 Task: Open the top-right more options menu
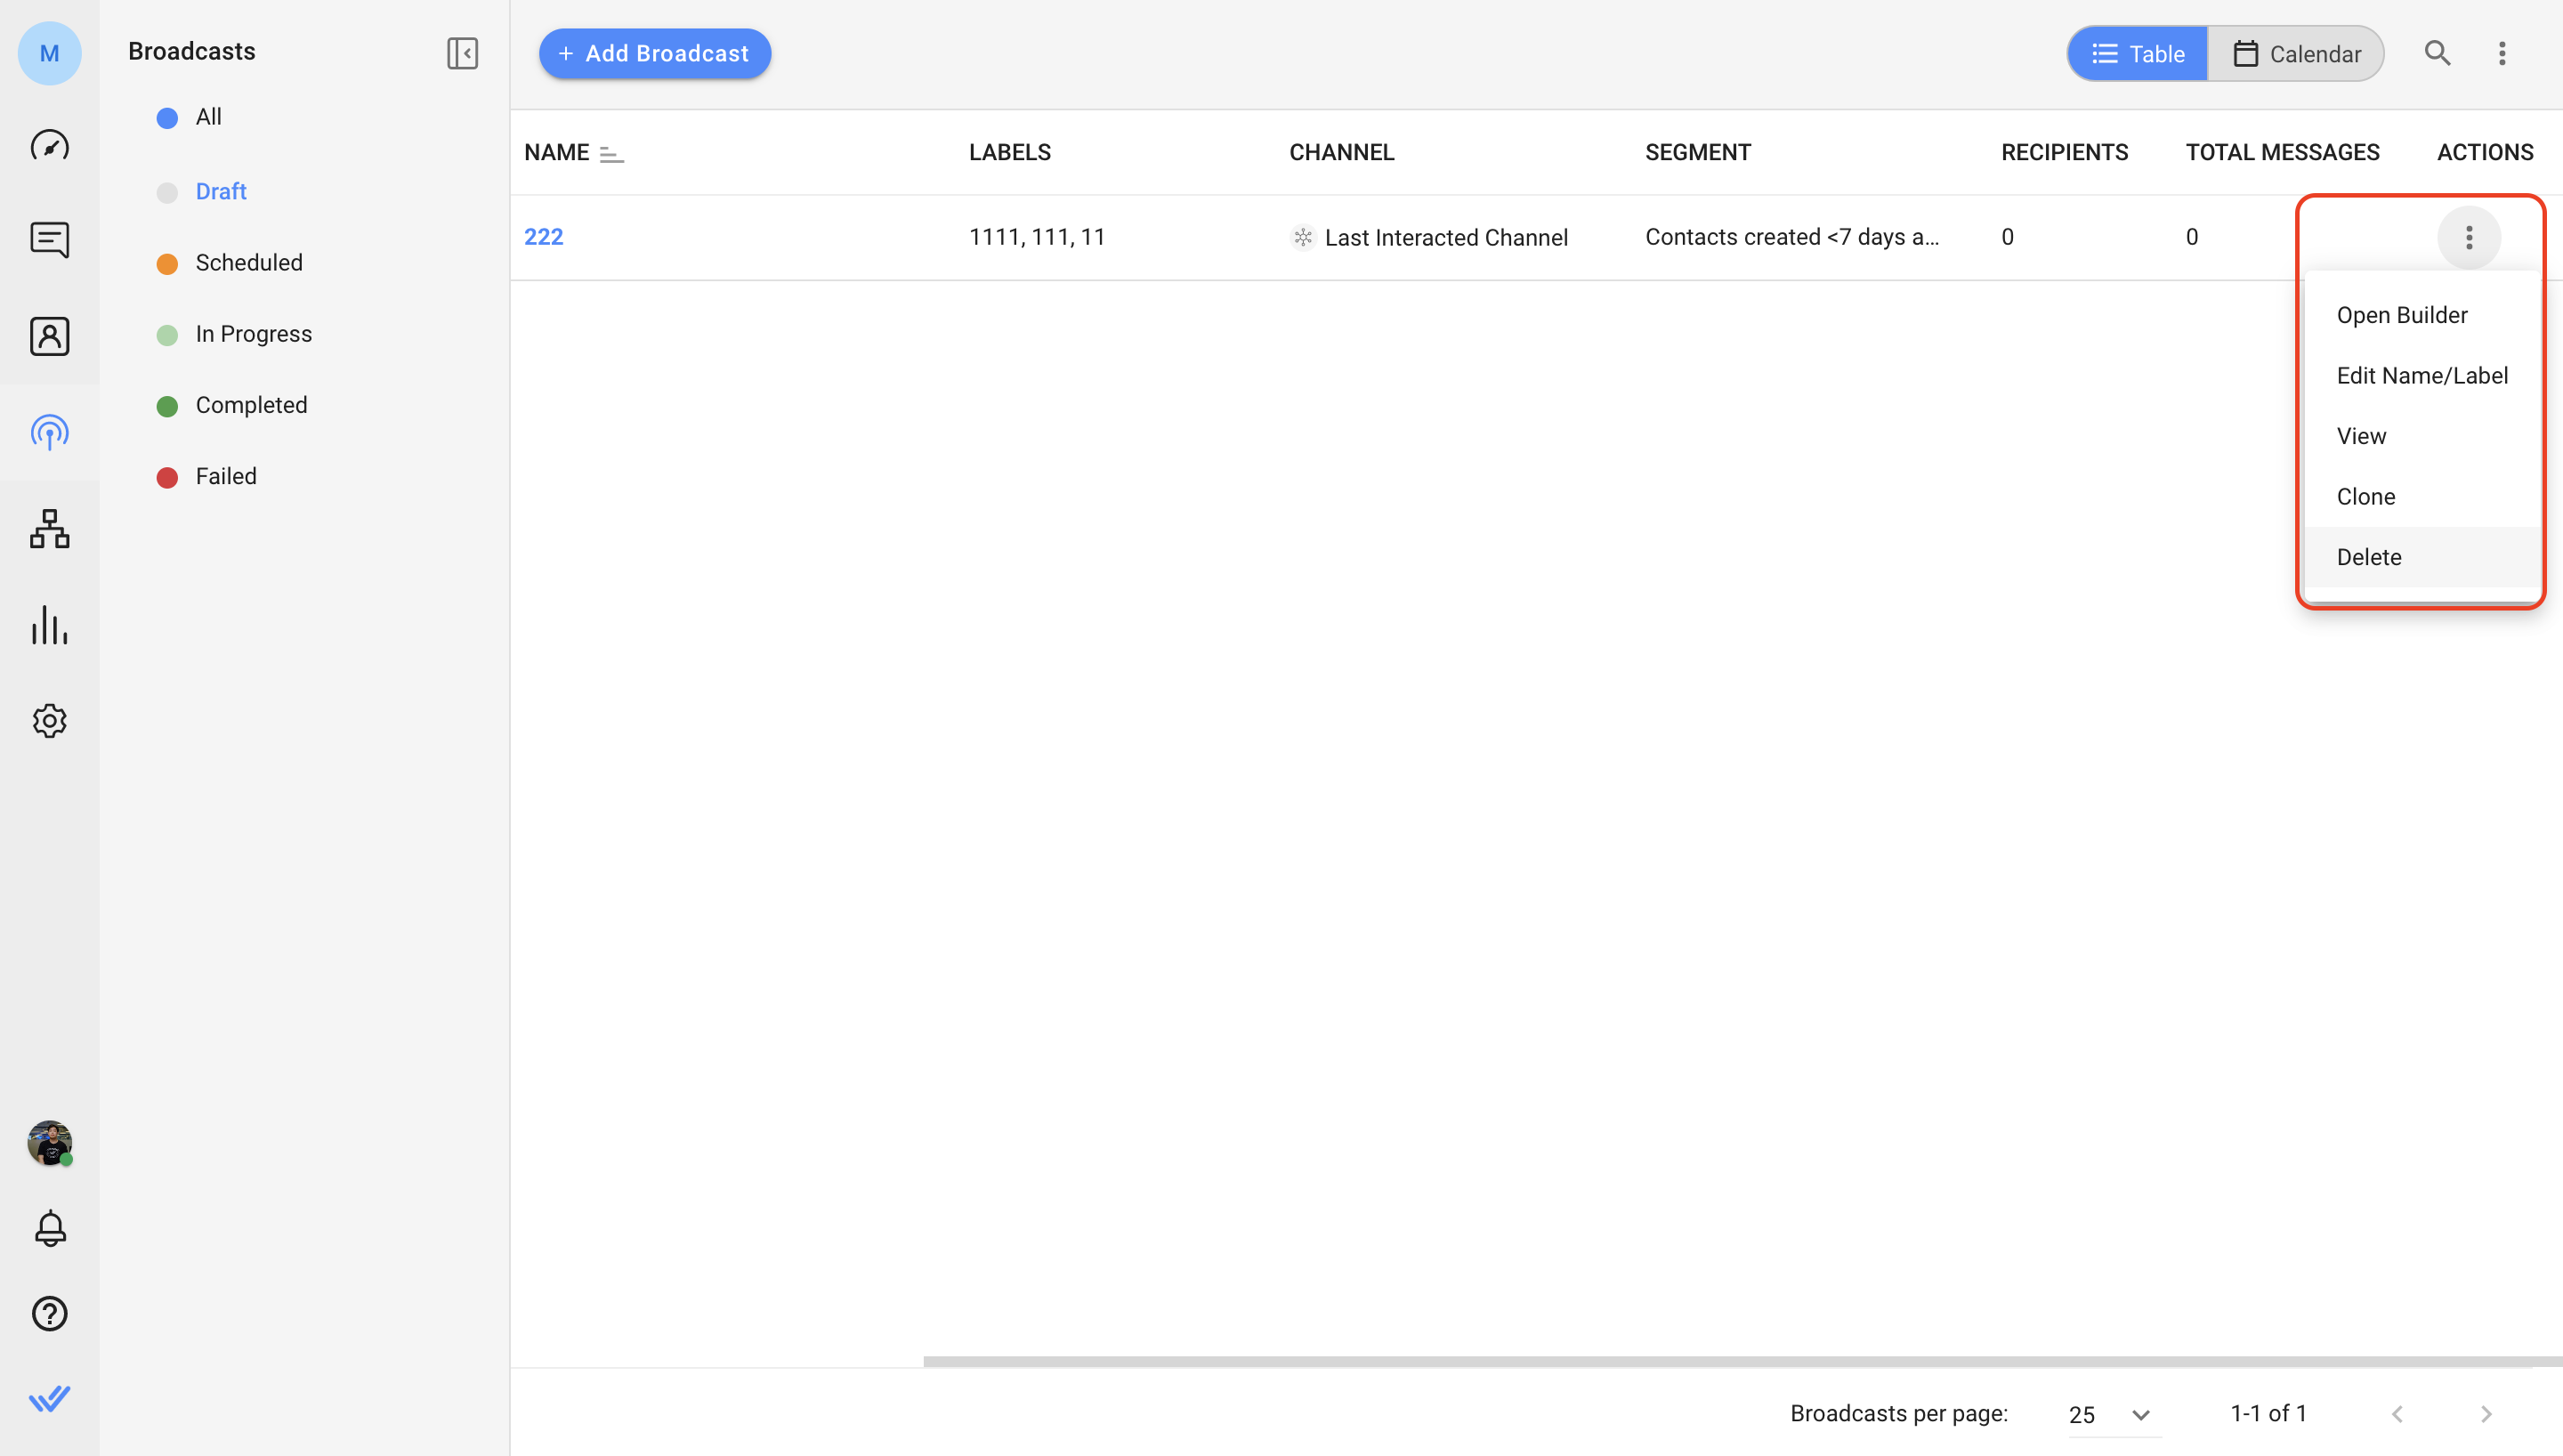[x=2502, y=53]
